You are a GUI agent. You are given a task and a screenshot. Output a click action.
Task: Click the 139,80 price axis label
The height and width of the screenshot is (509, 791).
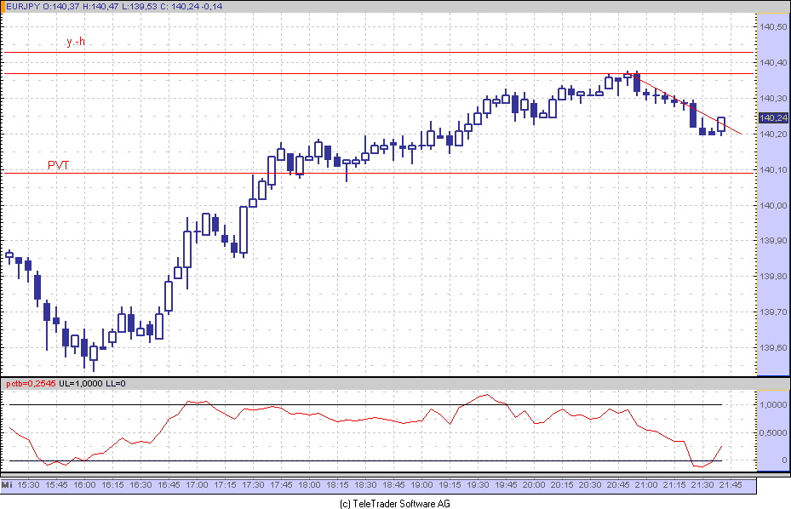(x=773, y=277)
